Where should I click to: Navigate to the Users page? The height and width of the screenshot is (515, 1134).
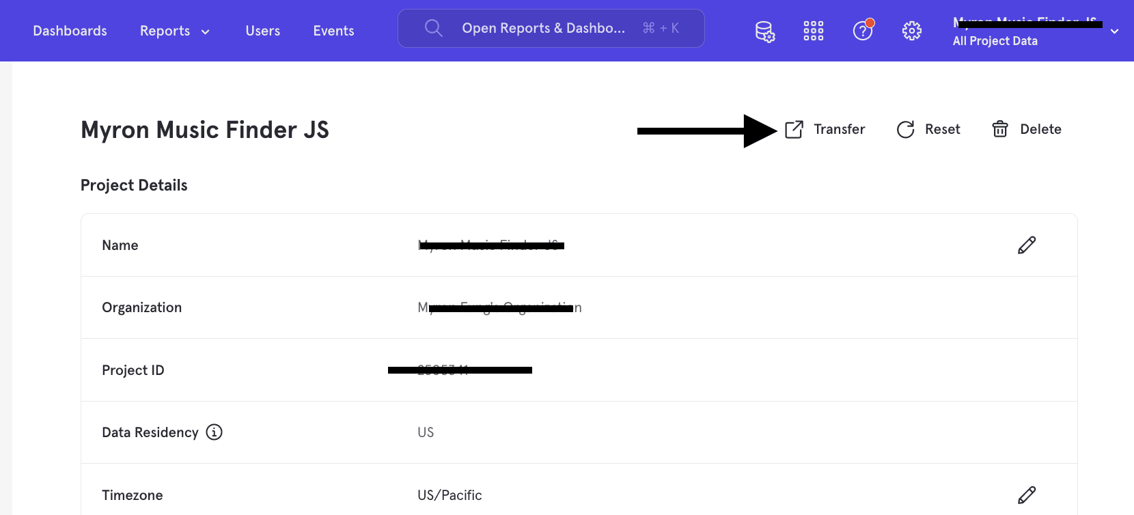click(262, 31)
